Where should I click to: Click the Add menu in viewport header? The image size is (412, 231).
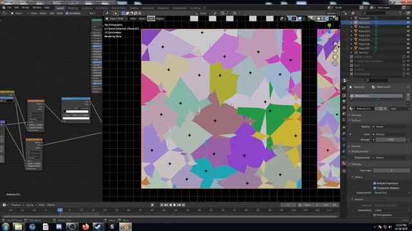point(151,19)
